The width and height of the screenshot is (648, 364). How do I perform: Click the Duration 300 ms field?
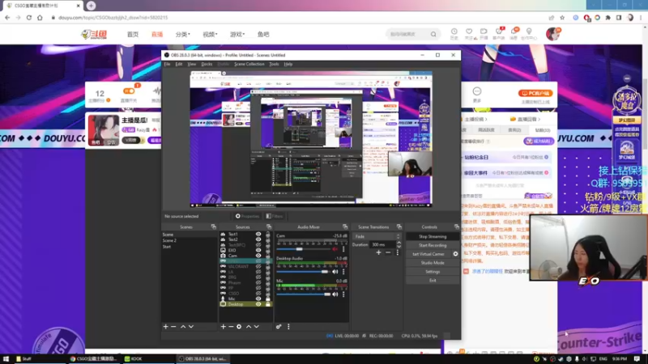pos(383,244)
